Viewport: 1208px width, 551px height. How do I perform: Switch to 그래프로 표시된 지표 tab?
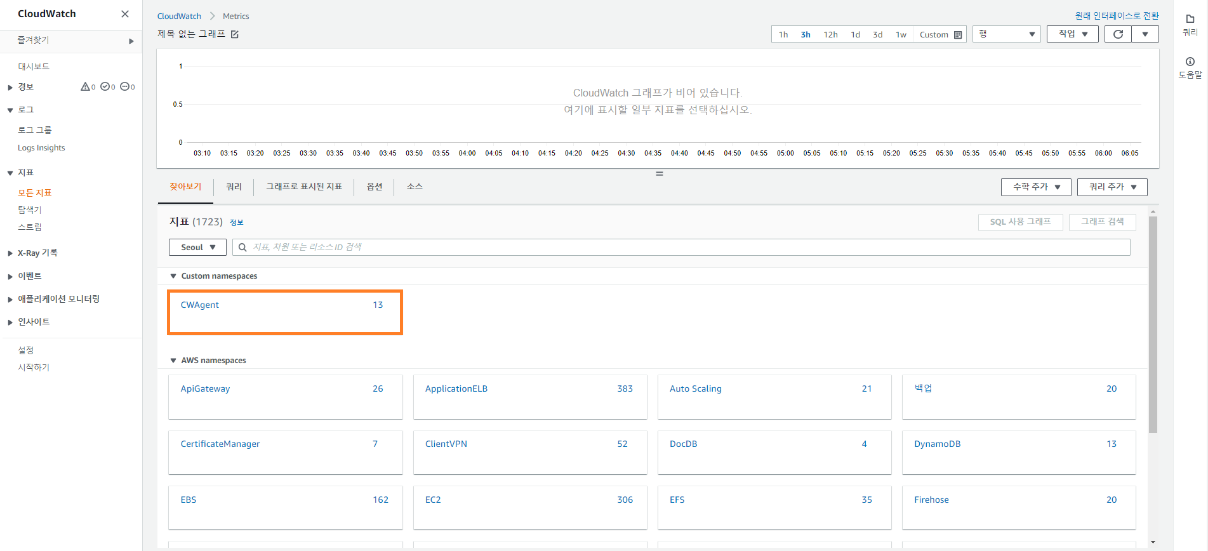[x=304, y=187]
